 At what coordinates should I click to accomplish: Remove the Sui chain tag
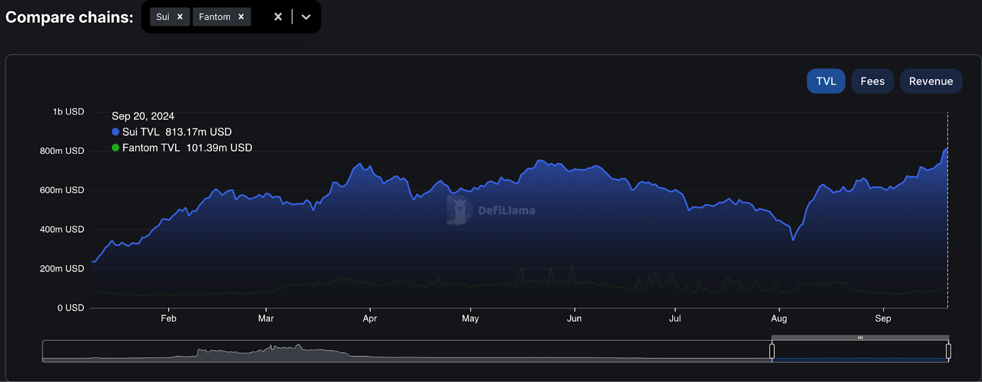[x=180, y=17]
